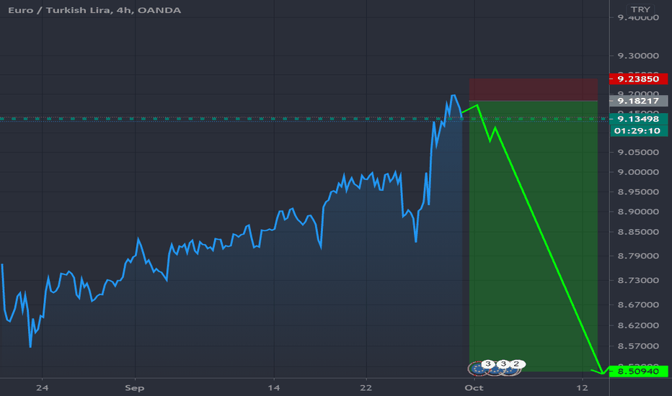The width and height of the screenshot is (672, 396).
Task: Select the symbol title Euro / Turkish Lira, 4h, OANDA
Action: (94, 10)
